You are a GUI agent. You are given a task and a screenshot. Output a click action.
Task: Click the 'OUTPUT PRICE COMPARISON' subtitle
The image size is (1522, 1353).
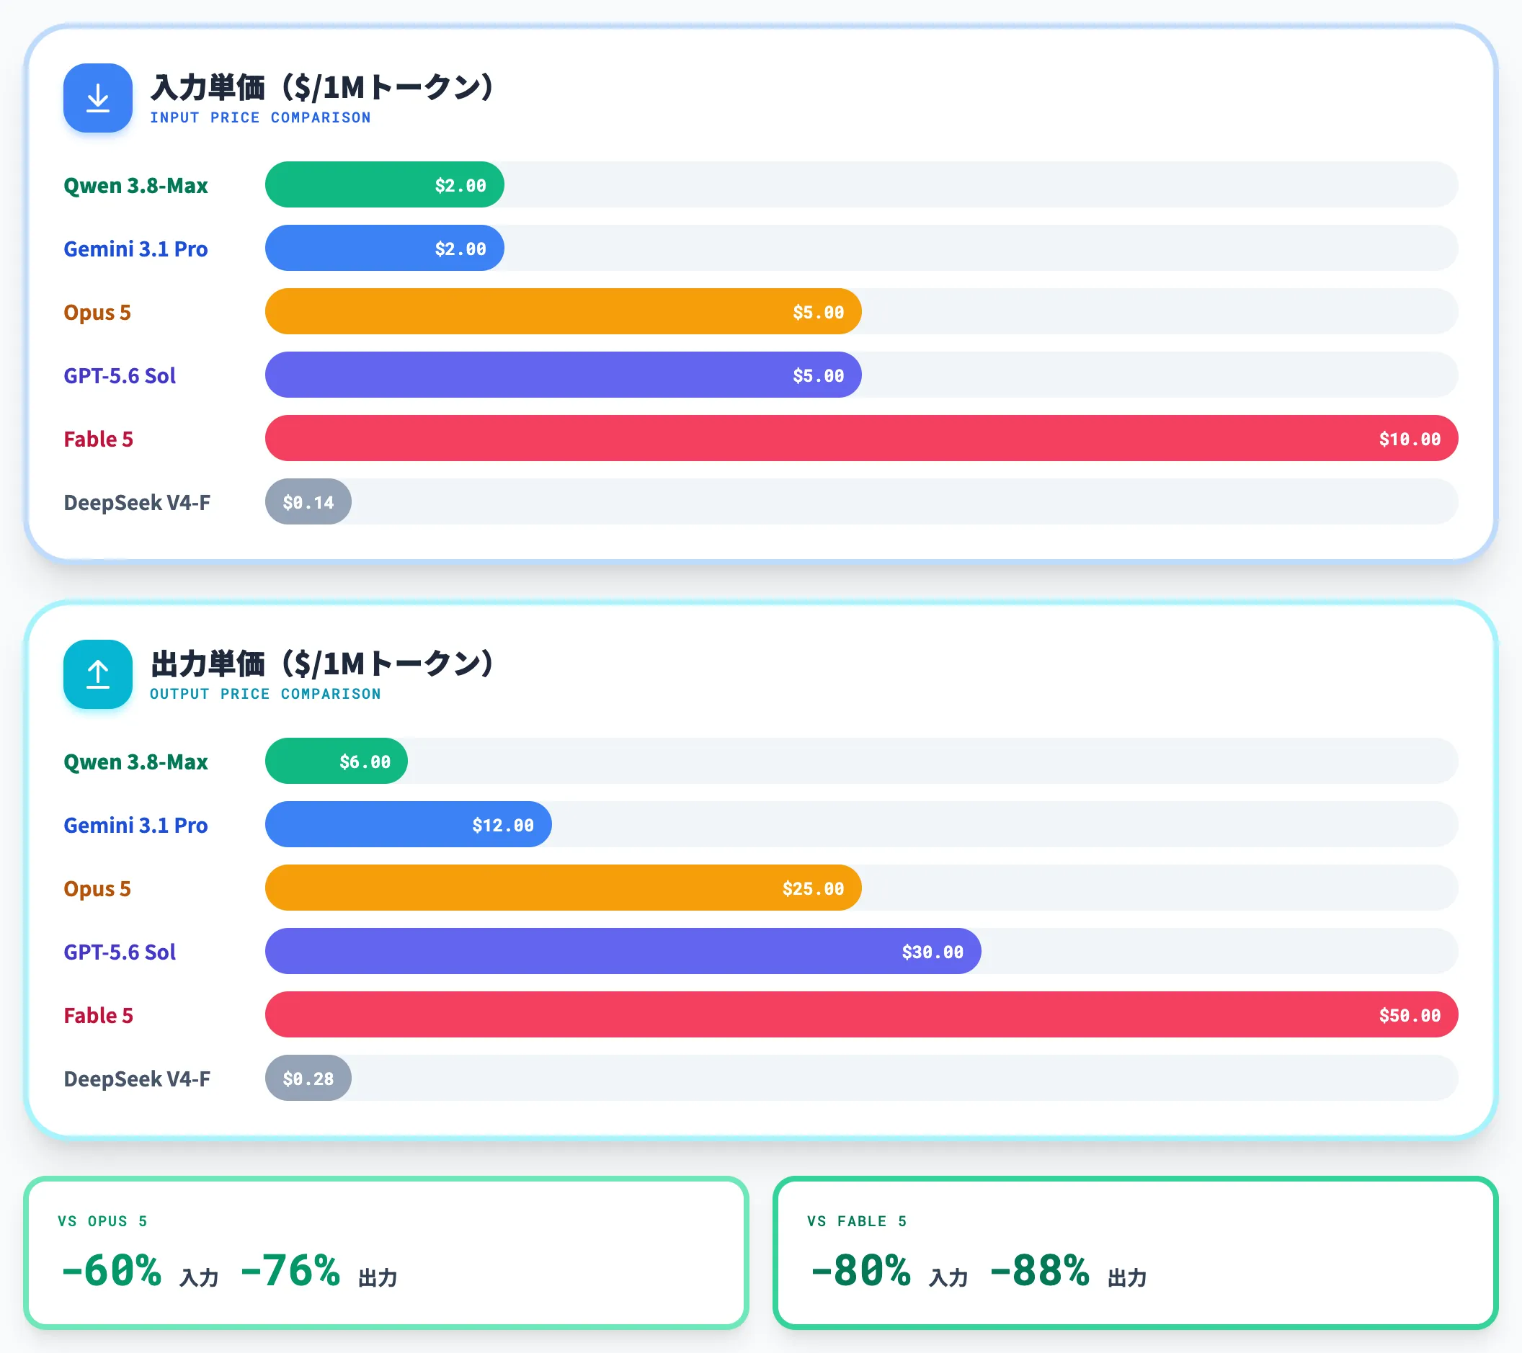[x=265, y=694]
